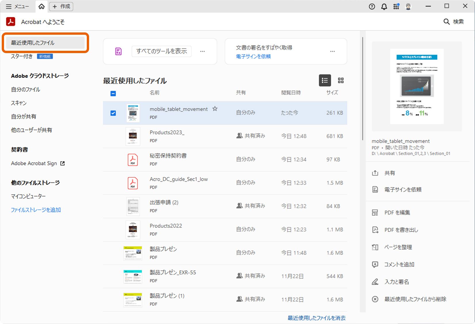
Task: Sort by サイズ column header
Action: point(332,93)
